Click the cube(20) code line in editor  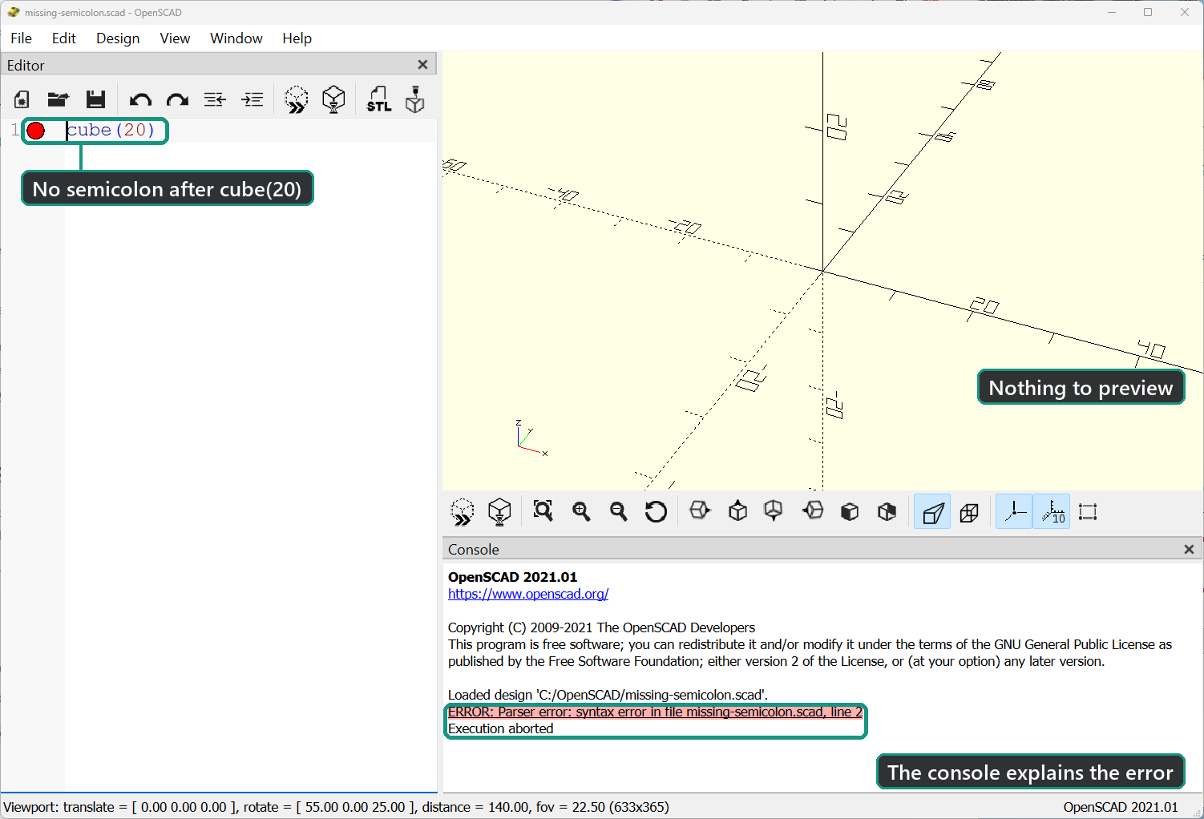[111, 130]
